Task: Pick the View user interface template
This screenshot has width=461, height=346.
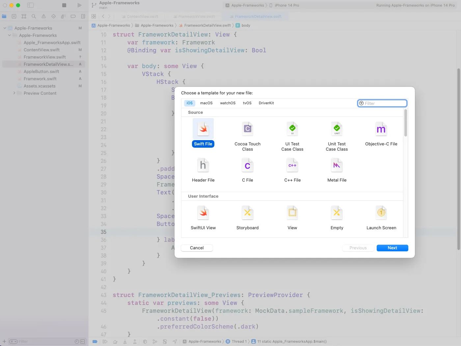Action: (x=292, y=212)
